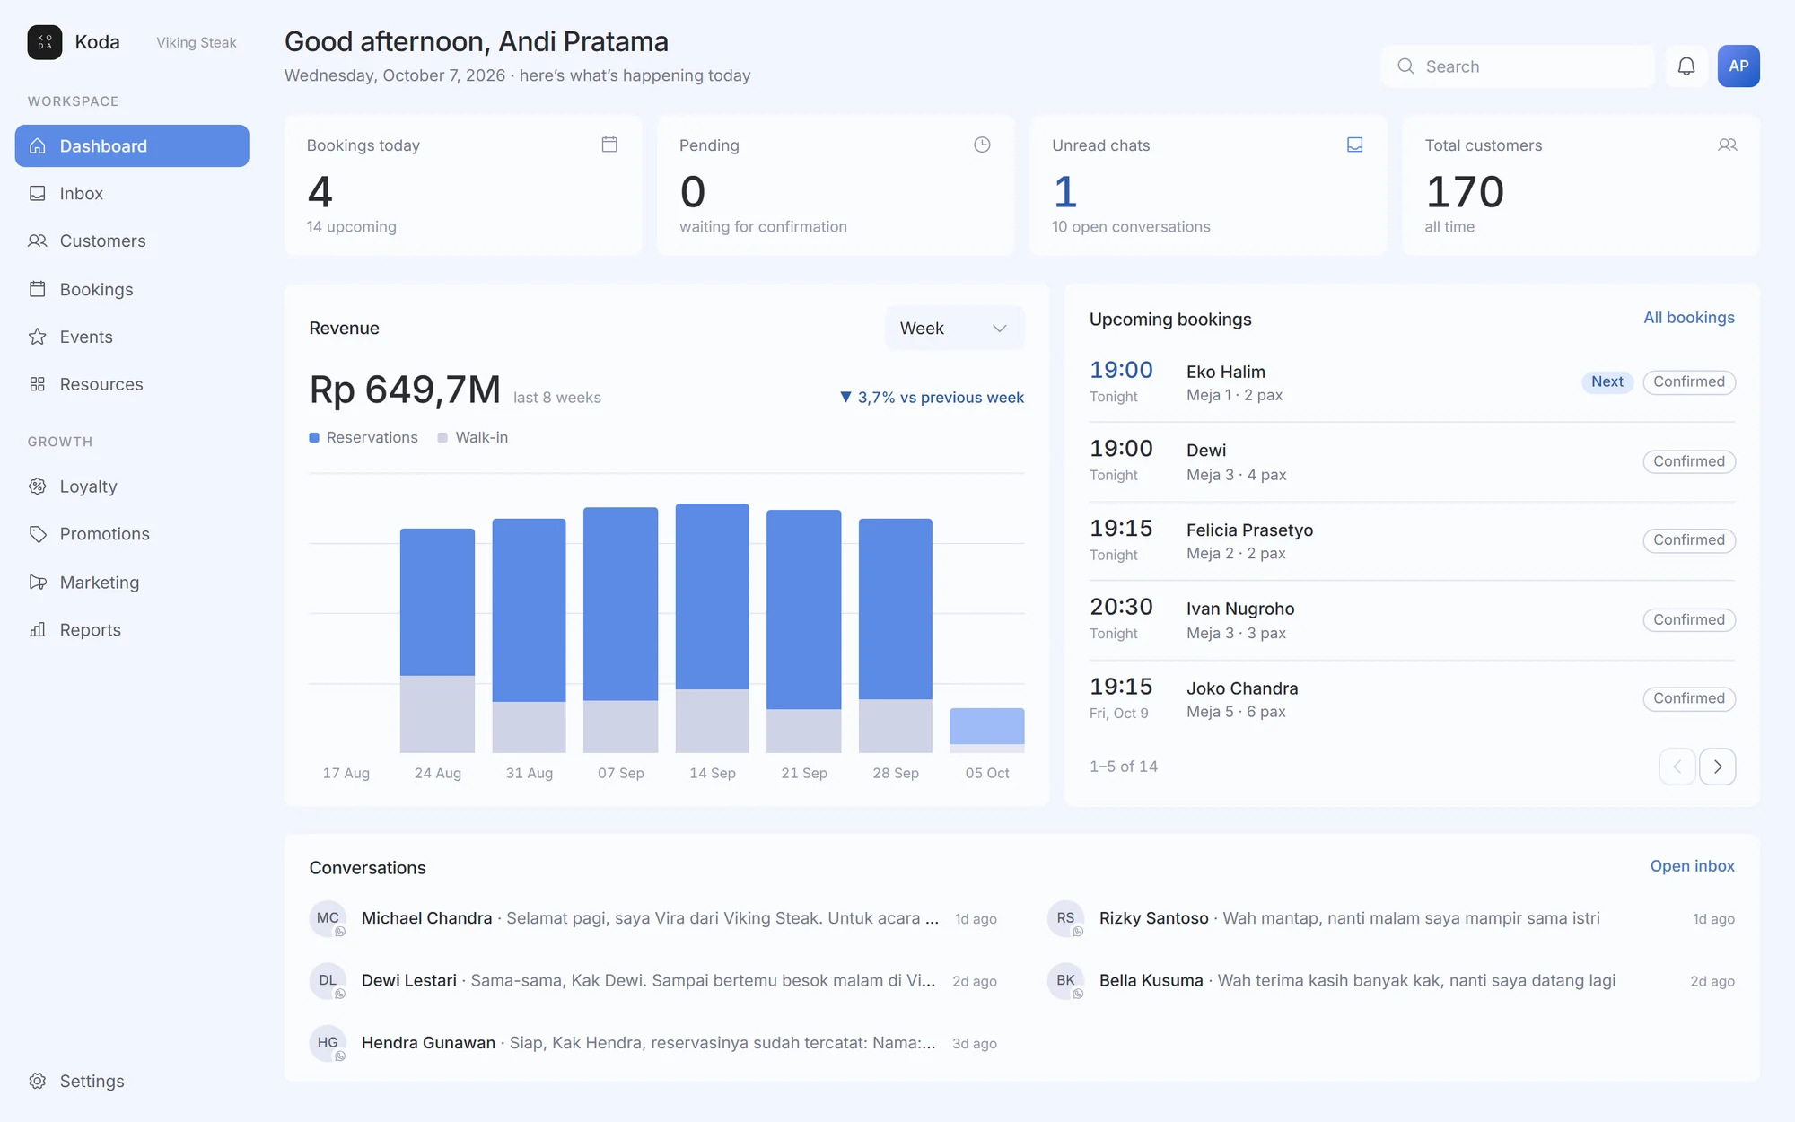
Task: Click clock icon in Pending card
Action: [982, 145]
